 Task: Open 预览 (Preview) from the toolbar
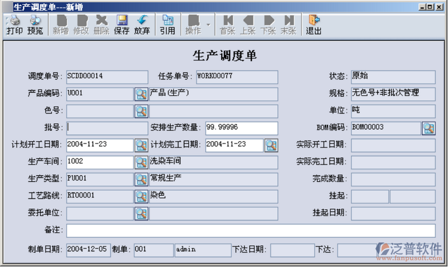[35, 25]
